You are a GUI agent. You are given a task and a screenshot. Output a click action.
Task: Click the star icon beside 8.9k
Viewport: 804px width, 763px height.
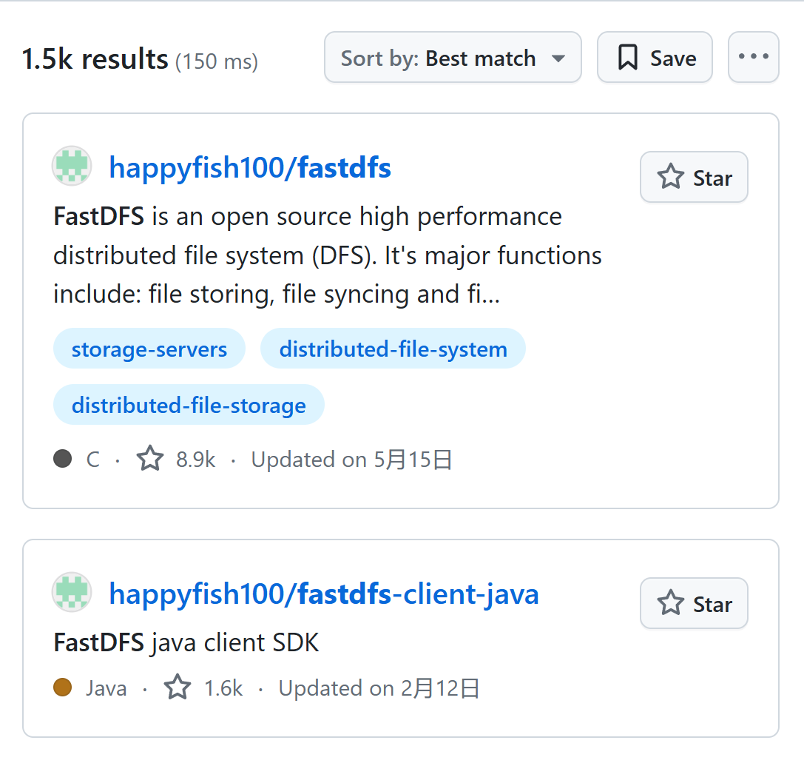pos(149,458)
